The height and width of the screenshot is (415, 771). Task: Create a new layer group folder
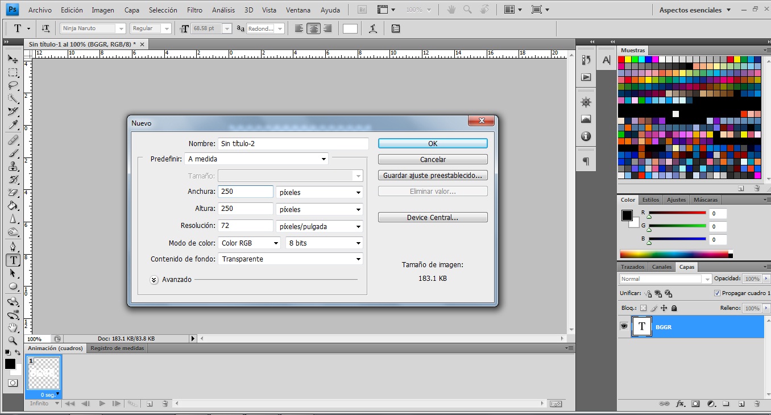726,404
